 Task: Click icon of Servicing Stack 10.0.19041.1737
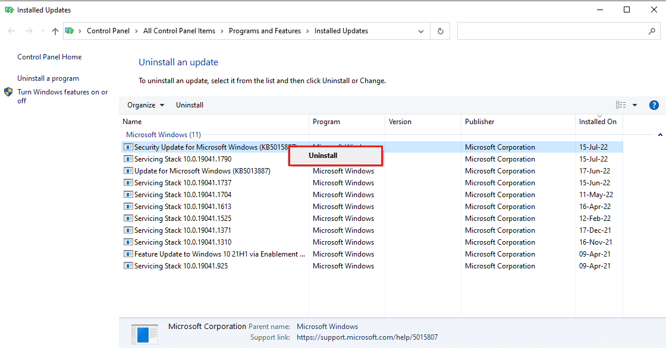click(128, 183)
